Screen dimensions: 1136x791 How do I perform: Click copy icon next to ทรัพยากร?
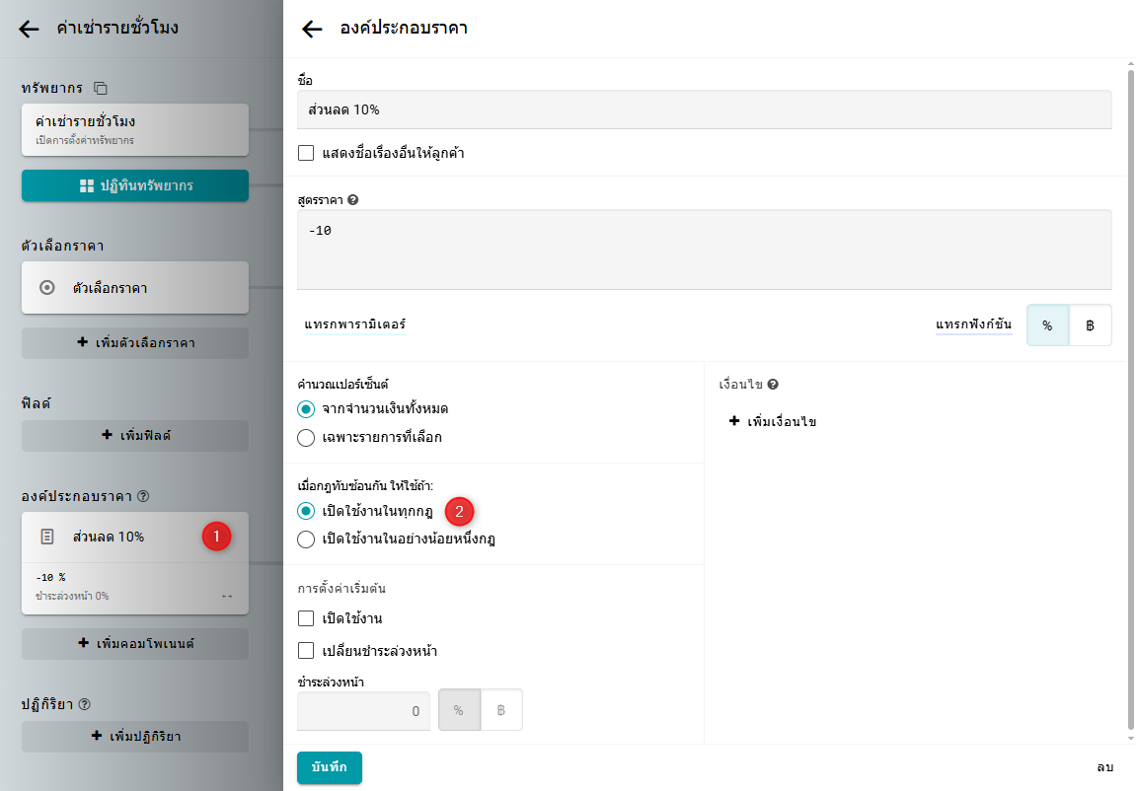click(x=100, y=88)
